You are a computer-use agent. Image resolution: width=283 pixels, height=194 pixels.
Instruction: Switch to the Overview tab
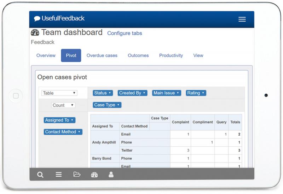(46, 55)
